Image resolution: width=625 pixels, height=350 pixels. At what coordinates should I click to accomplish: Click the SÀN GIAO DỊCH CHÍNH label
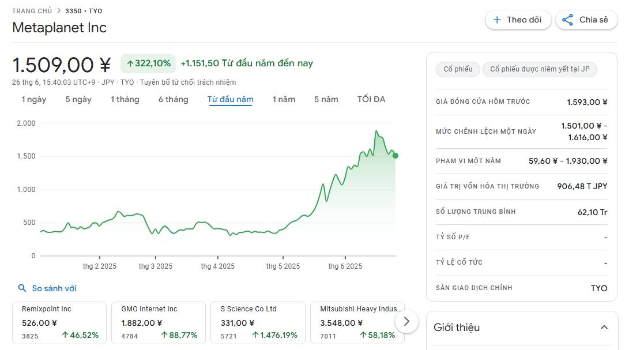[474, 287]
